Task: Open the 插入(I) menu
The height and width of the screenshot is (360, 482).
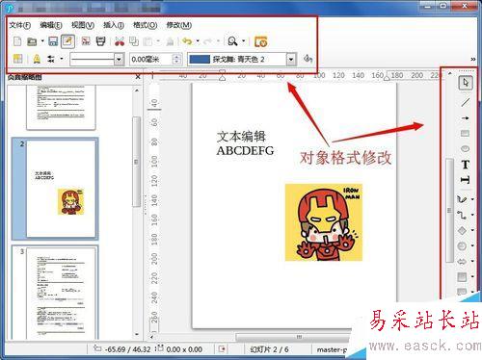Action: click(114, 25)
